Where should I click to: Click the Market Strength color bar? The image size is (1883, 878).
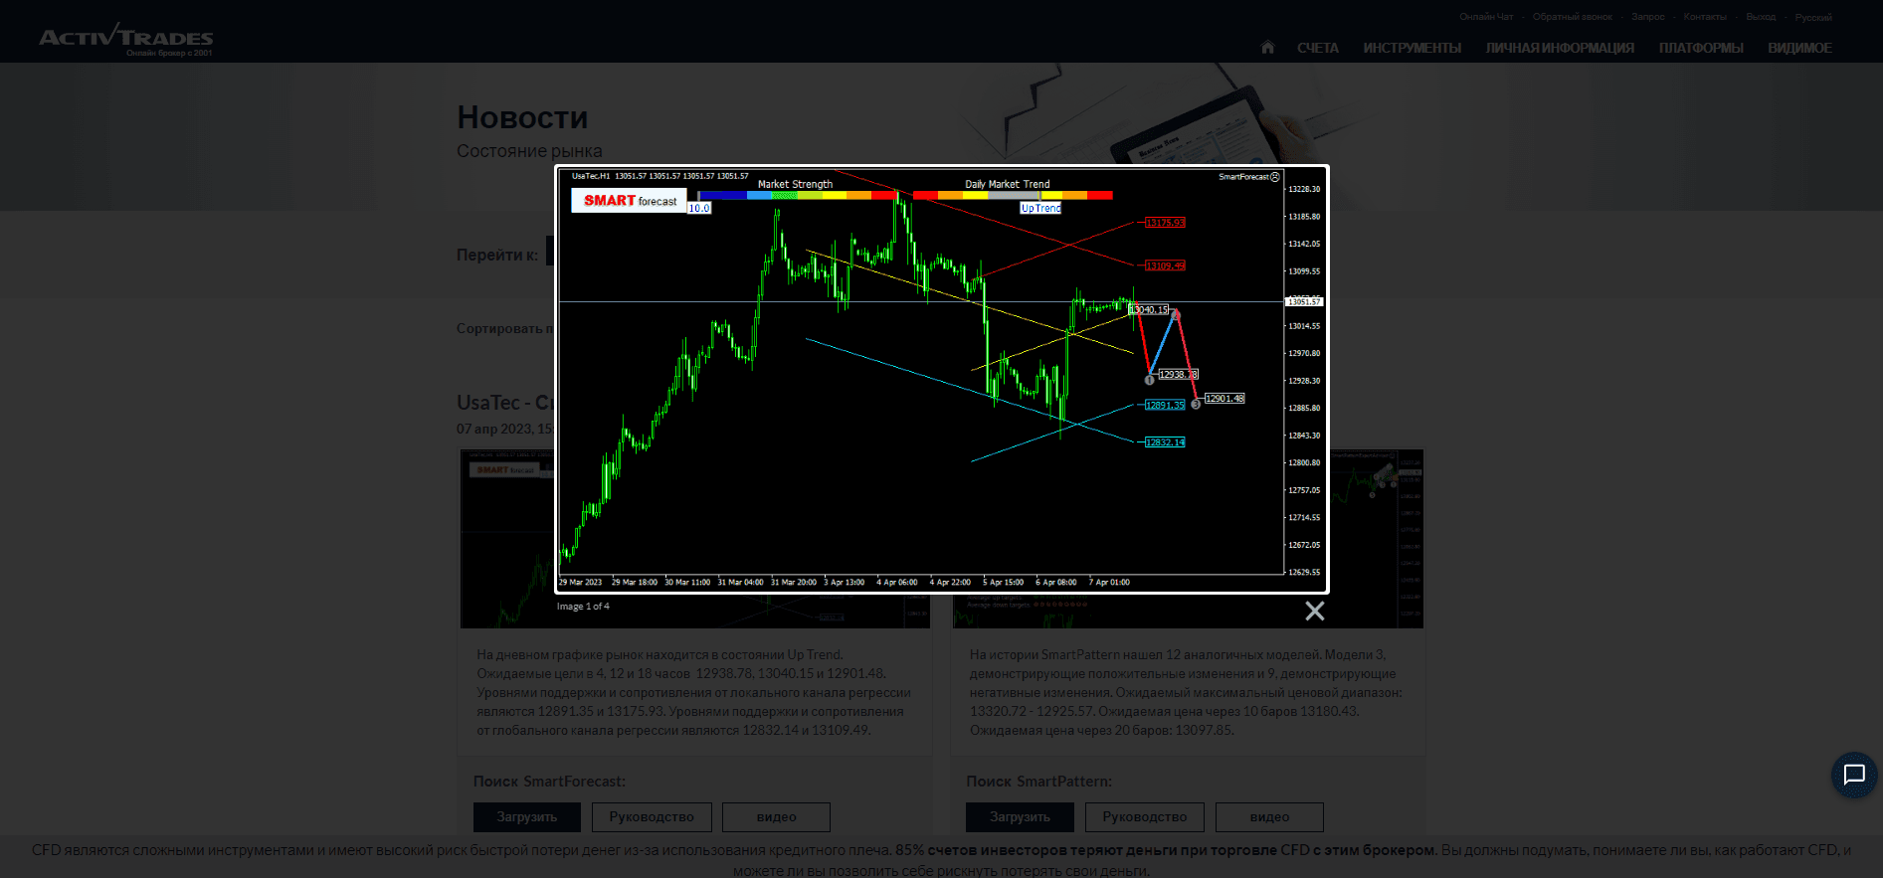[x=798, y=195]
